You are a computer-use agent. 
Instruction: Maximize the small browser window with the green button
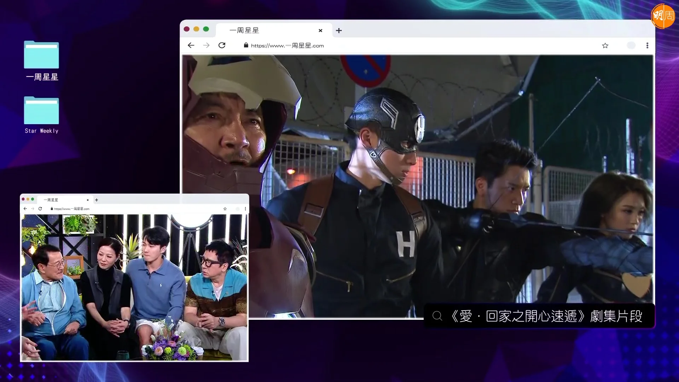click(x=33, y=199)
